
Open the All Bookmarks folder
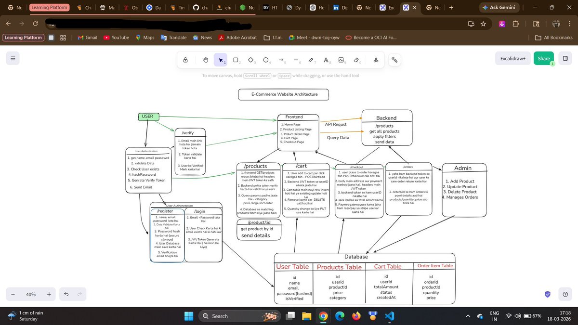point(553,38)
